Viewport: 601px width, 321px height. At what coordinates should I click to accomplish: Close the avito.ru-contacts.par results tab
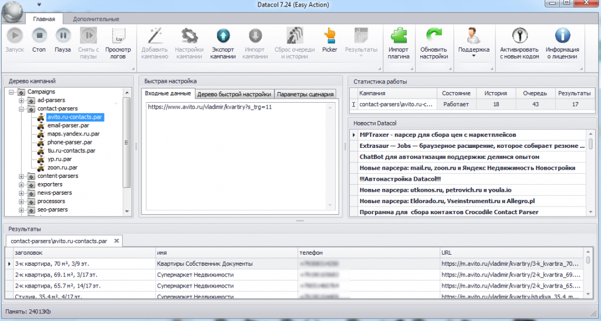click(x=117, y=241)
